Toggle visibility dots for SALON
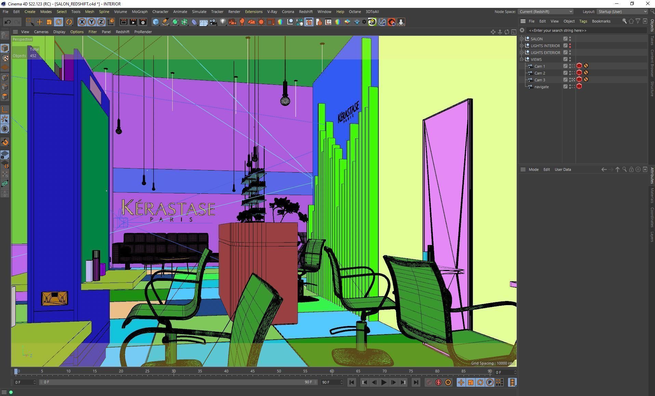The width and height of the screenshot is (655, 396). [570, 39]
